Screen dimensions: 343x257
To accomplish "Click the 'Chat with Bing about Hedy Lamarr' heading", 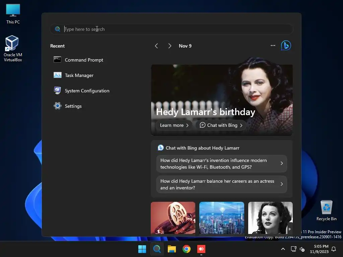I will point(202,148).
